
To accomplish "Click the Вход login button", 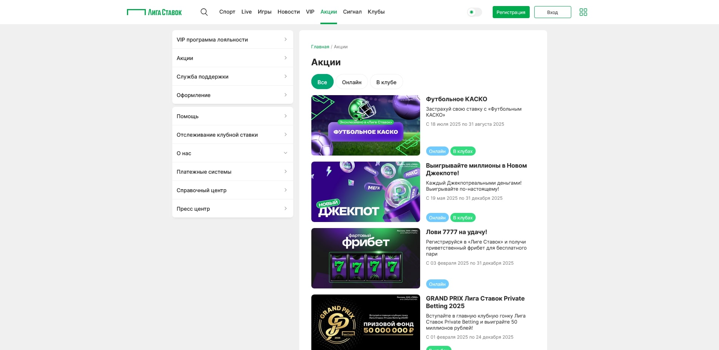I will [552, 12].
